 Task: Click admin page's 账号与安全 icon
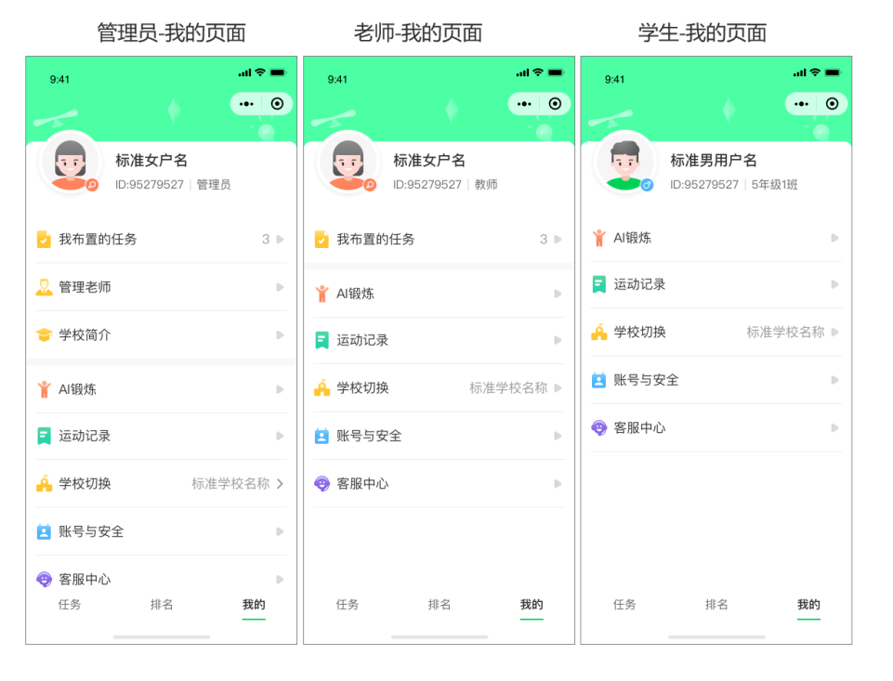pyautogui.click(x=44, y=531)
